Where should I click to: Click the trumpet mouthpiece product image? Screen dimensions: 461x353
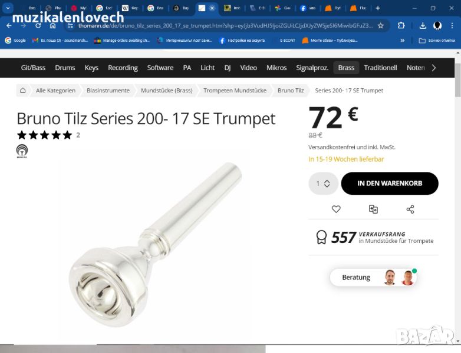pyautogui.click(x=155, y=245)
